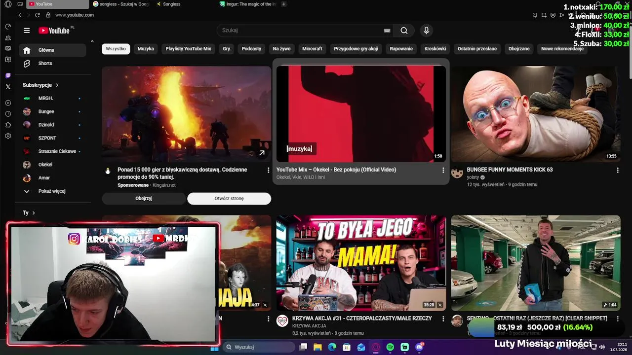This screenshot has width=632, height=355.
Task: Click the yoisty channel avatar
Action: coord(457,172)
